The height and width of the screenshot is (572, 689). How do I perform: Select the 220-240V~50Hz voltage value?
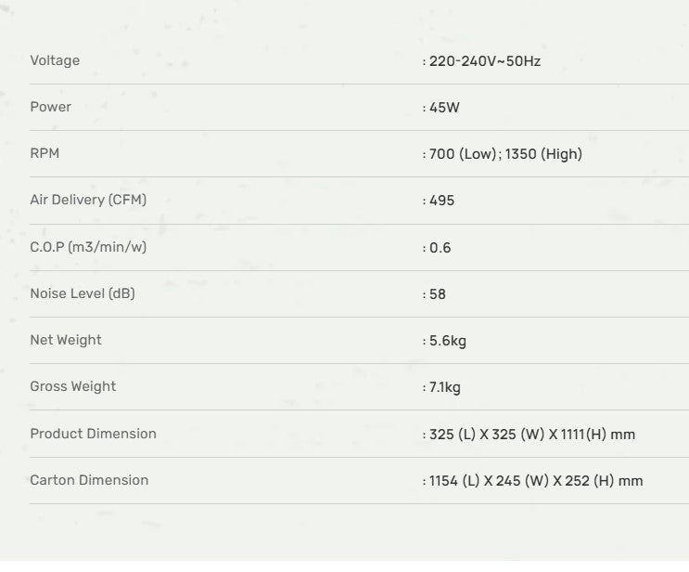(x=484, y=61)
